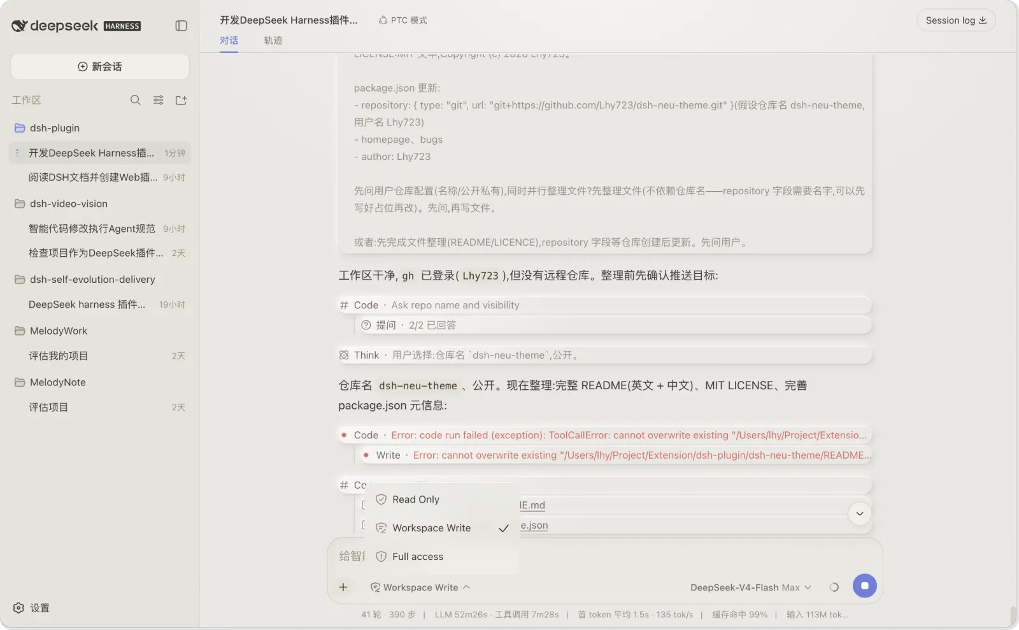Open options dots for active DeepSeek Harness session
The height and width of the screenshot is (630, 1019).
[x=17, y=153]
